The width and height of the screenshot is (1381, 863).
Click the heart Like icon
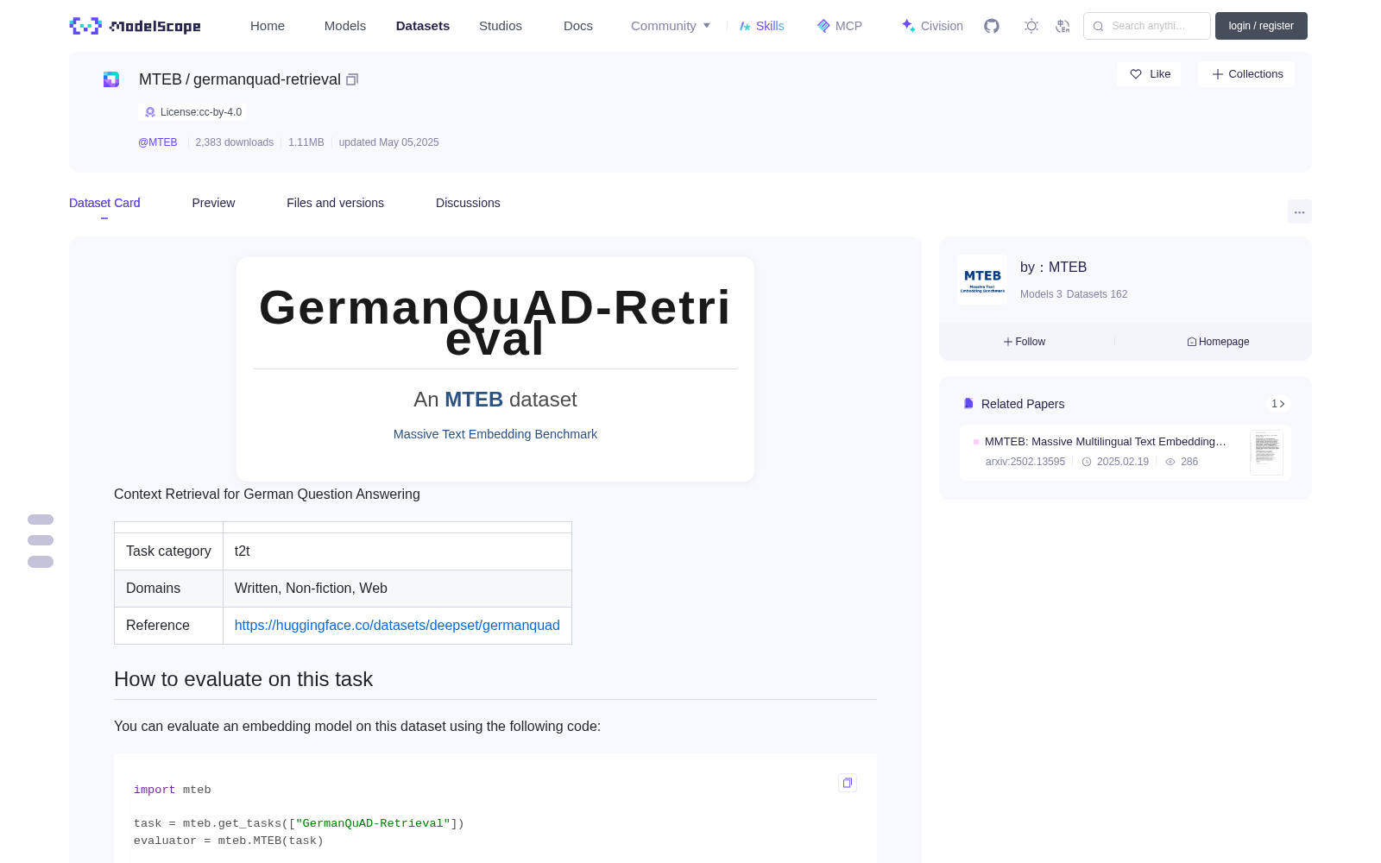[x=1136, y=74]
